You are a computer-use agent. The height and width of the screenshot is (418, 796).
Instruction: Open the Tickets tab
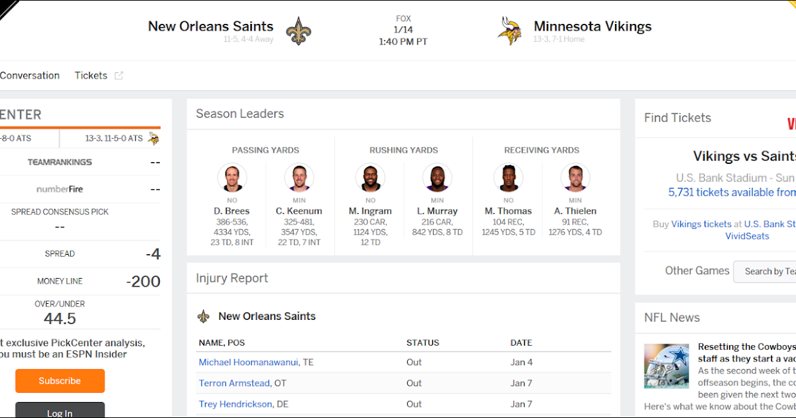91,76
